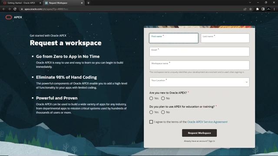Click 'Eliminate 98% of Hand Coding' text
Viewport: 278px width, 156px height.
pyautogui.click(x=66, y=77)
